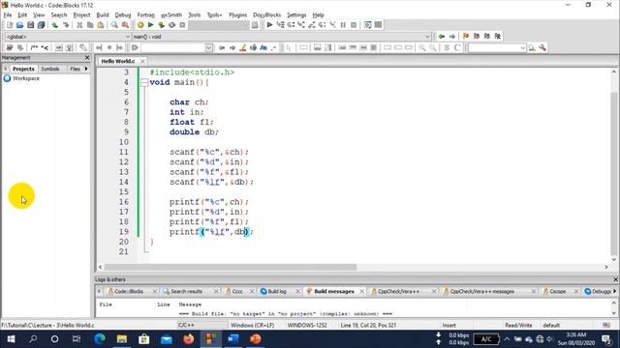The height and width of the screenshot is (348, 620).
Task: Close the Hello World.c tab
Action: 142,61
